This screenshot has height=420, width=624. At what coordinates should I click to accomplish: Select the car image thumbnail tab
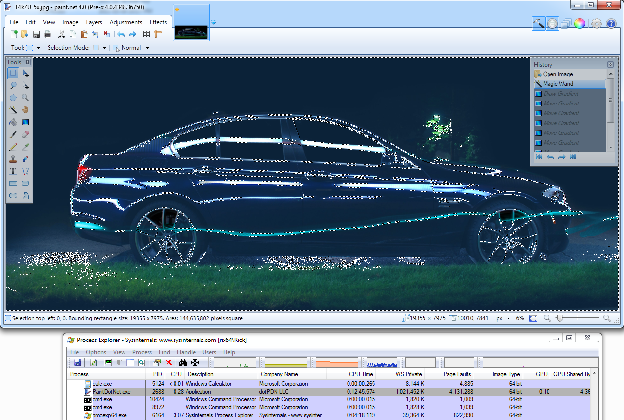191,23
